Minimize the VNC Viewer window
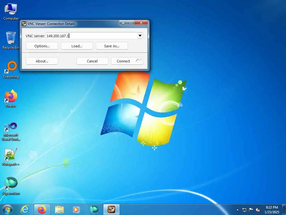 coord(123,23)
